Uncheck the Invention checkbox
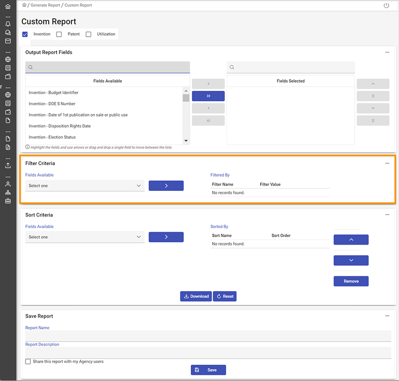The image size is (399, 381). tap(25, 34)
